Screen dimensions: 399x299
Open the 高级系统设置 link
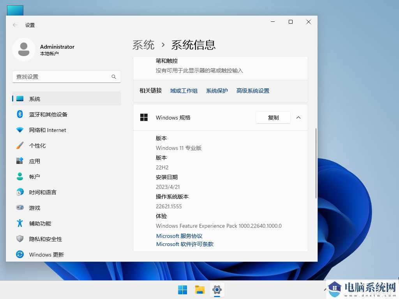(252, 91)
